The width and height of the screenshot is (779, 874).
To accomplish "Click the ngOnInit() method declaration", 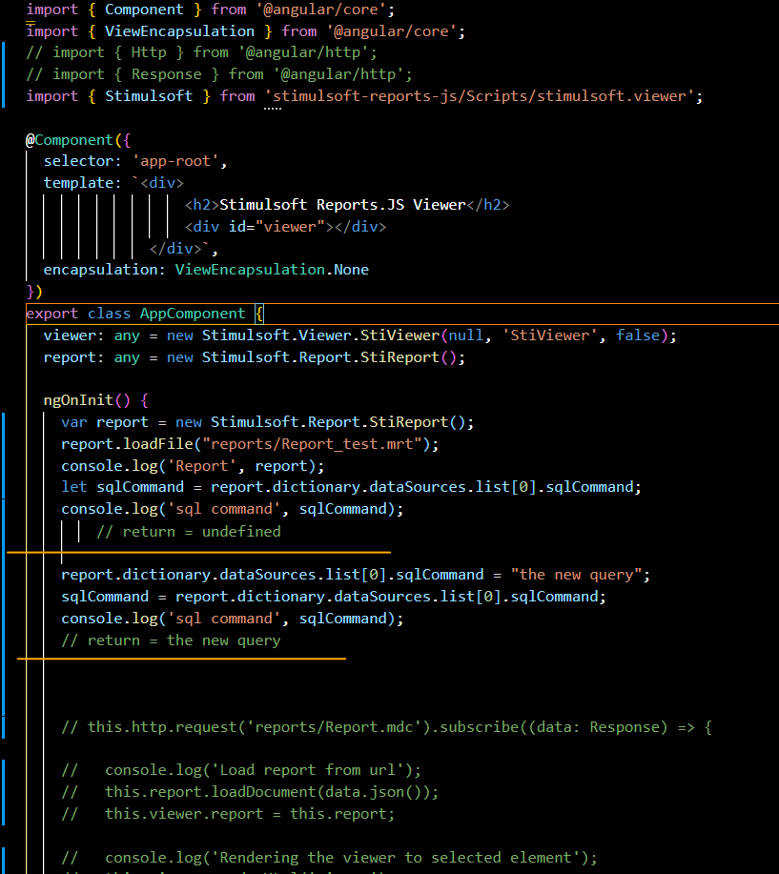I will coord(96,400).
